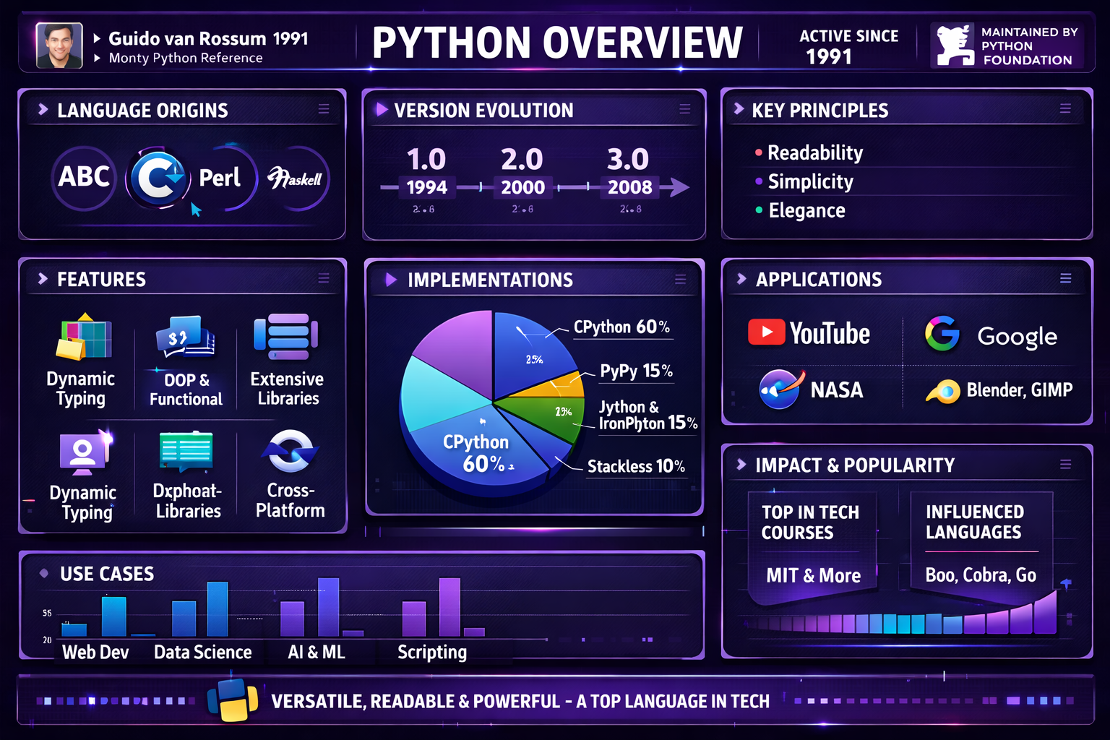
Task: Click the Jython & IronPython 15% label
Action: [648, 415]
